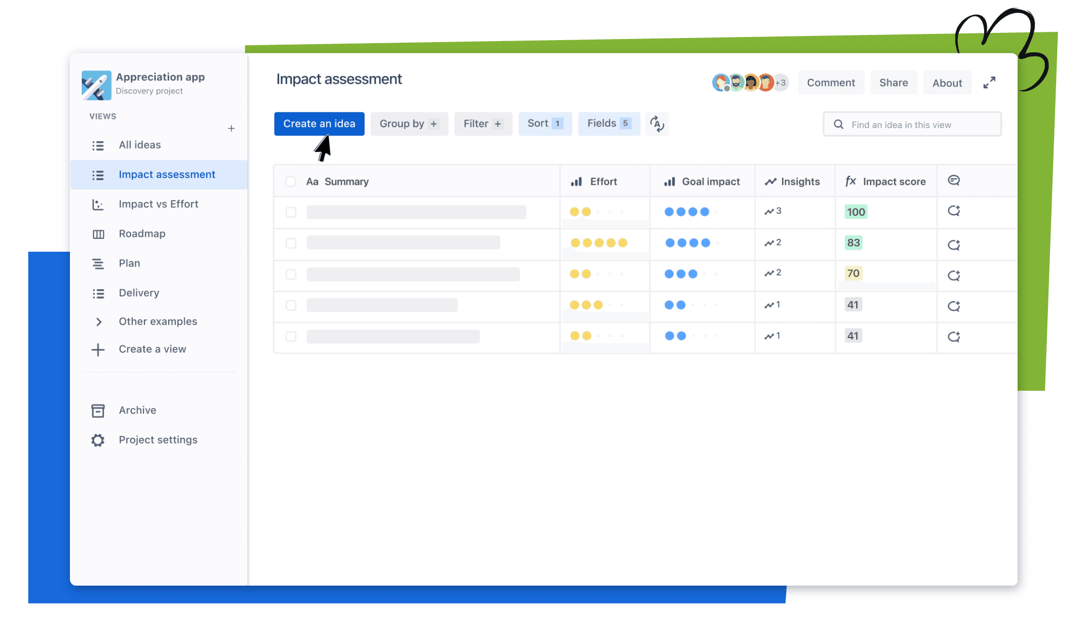Click the five yellow Effort rating dots

click(x=599, y=243)
